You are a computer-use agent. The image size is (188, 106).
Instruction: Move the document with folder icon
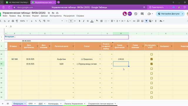coord(53,13)
